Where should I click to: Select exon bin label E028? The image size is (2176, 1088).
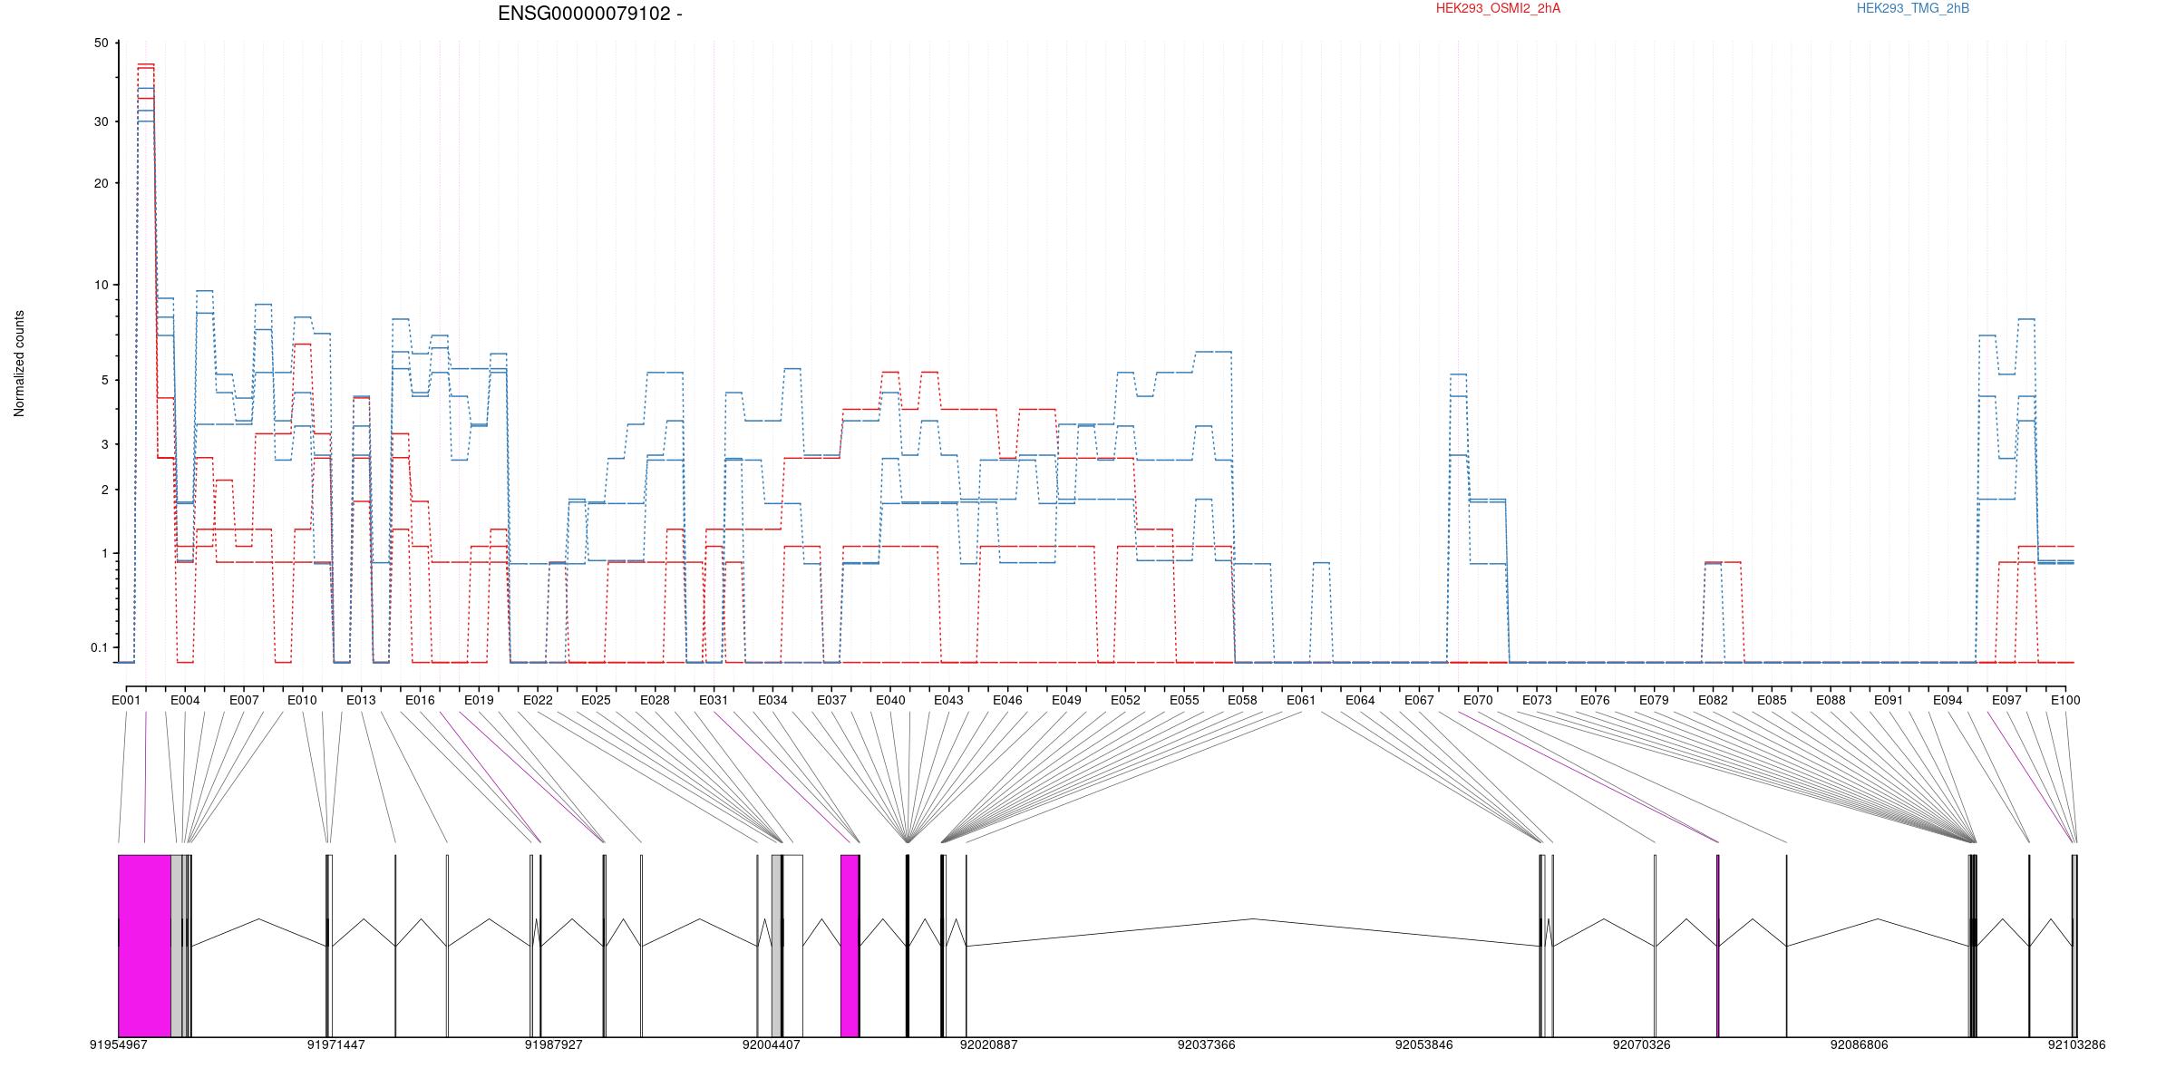coord(655,700)
